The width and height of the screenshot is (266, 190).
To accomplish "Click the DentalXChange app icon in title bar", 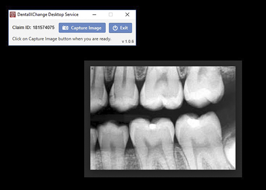I will [13, 15].
